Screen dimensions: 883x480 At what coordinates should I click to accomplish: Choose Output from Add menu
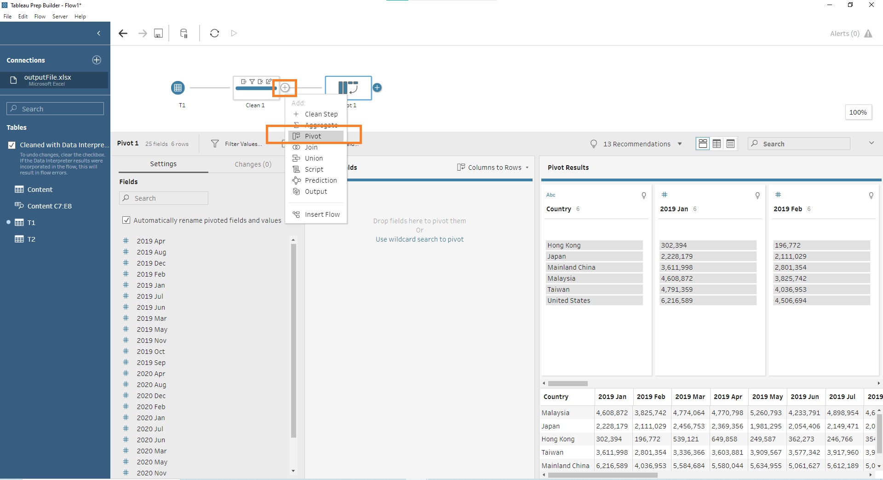[316, 191]
